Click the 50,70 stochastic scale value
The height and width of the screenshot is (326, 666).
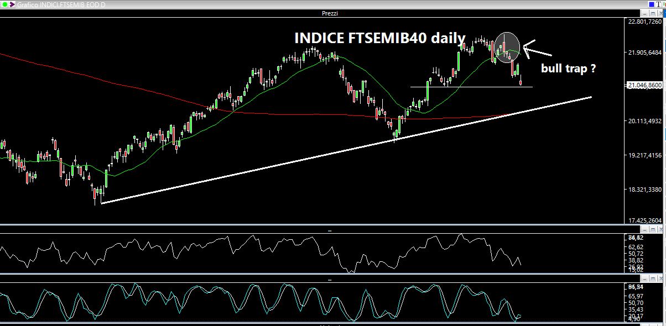(x=636, y=303)
